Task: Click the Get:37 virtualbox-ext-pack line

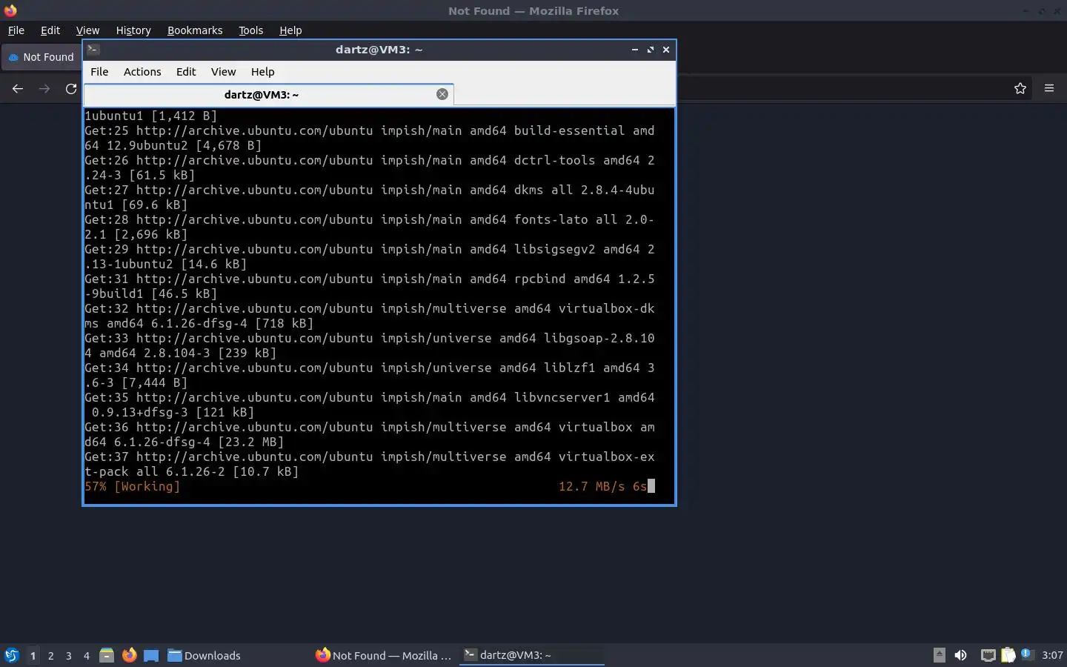Action: pos(369,464)
